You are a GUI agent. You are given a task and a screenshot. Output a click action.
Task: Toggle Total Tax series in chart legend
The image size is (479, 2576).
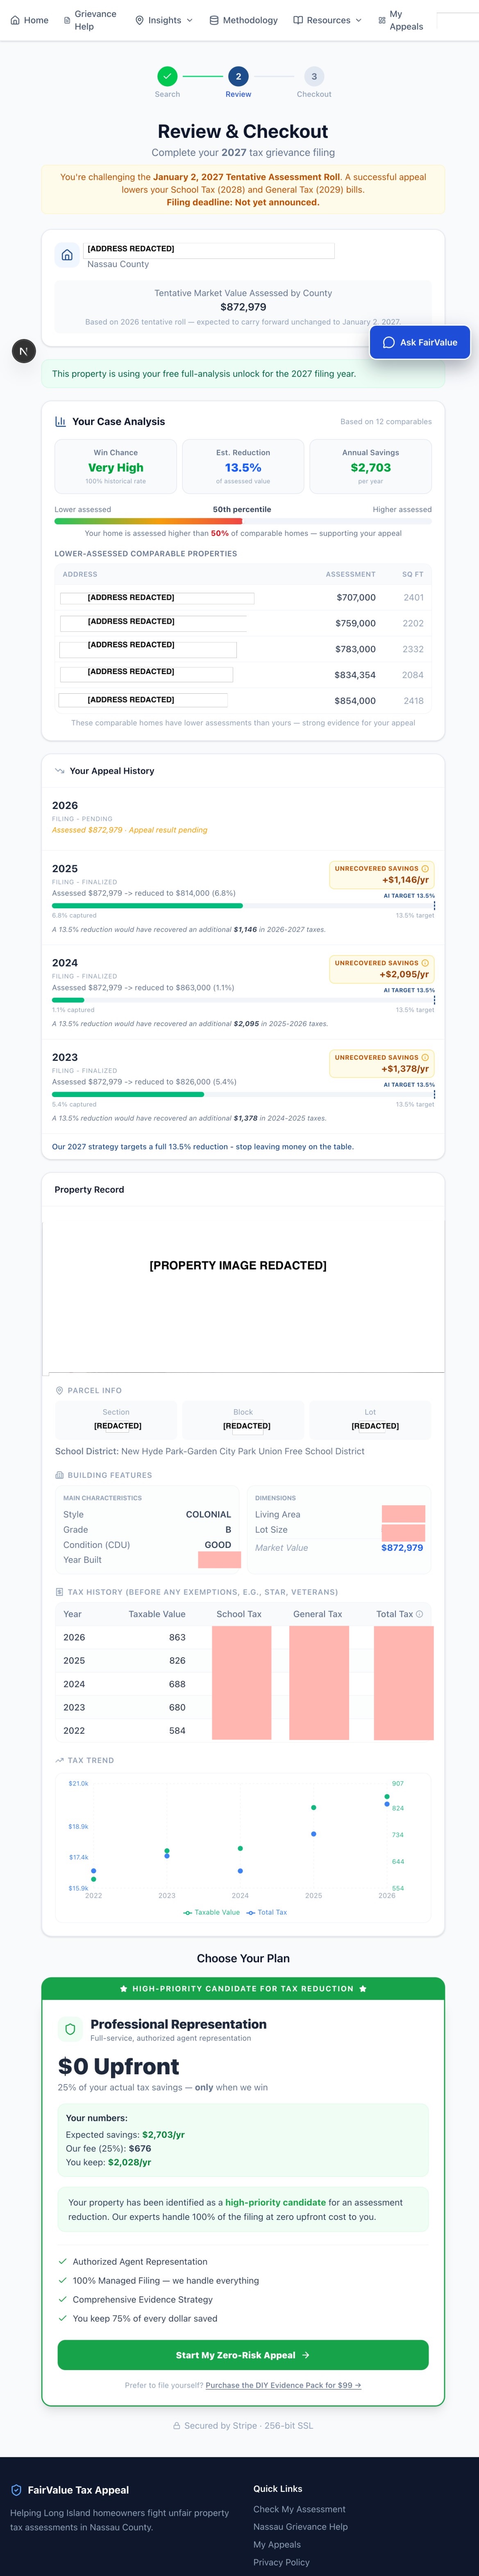point(266,1912)
